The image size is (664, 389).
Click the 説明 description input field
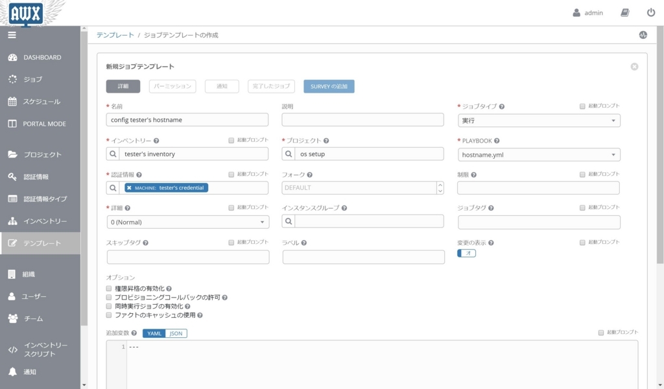[x=363, y=120]
